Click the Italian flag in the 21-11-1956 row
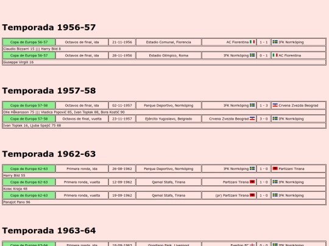Screen dimensions: 329x246 [252, 42]
